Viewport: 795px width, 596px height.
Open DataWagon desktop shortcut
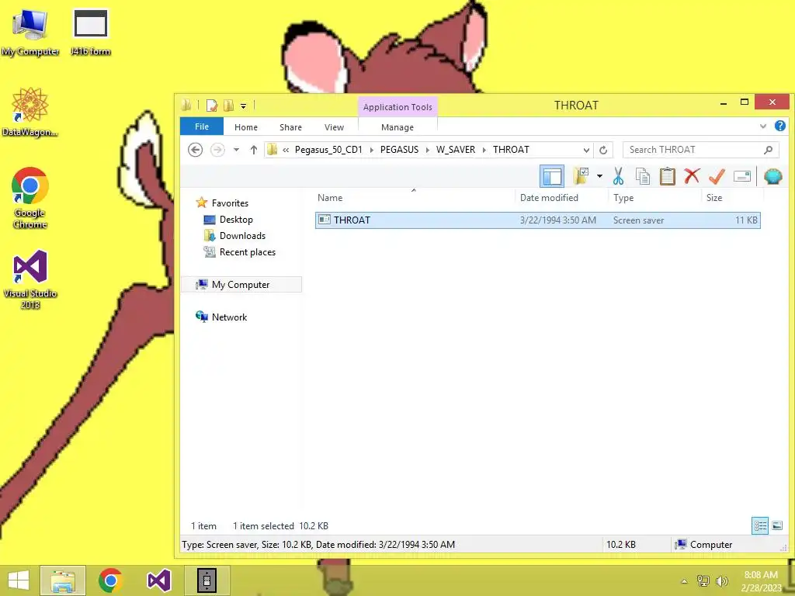30,112
